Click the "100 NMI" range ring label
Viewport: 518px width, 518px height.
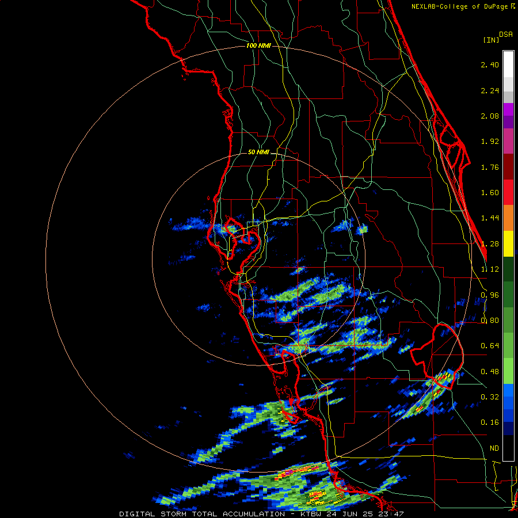[x=258, y=45]
